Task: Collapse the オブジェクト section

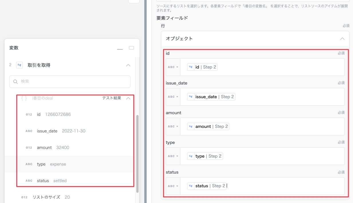Action: coord(342,39)
